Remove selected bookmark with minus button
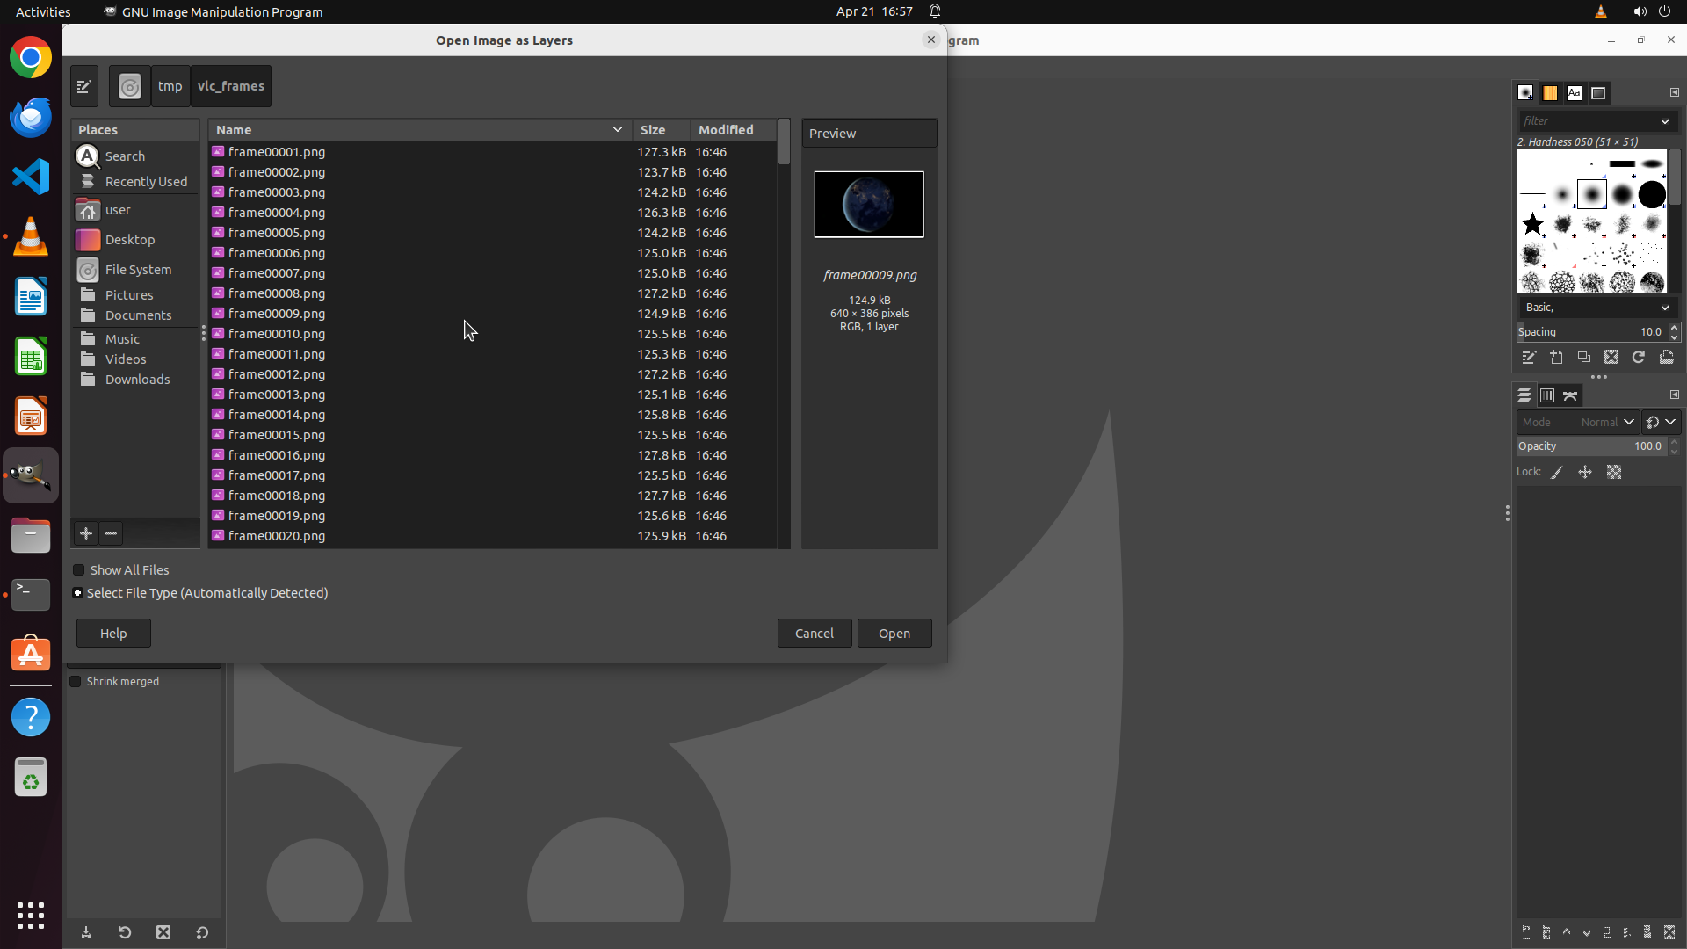Image resolution: width=1687 pixels, height=949 pixels. (x=111, y=533)
